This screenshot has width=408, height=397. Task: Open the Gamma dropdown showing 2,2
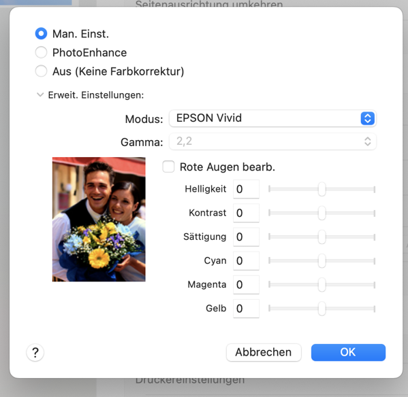[272, 141]
